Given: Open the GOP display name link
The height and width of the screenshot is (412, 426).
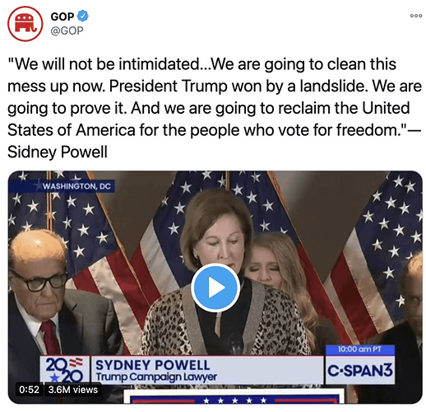Looking at the screenshot, I should pyautogui.click(x=63, y=16).
